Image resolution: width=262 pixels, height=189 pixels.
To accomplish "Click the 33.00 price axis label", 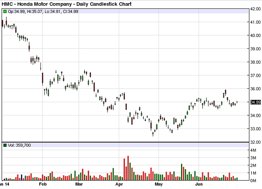I will tap(255, 129).
